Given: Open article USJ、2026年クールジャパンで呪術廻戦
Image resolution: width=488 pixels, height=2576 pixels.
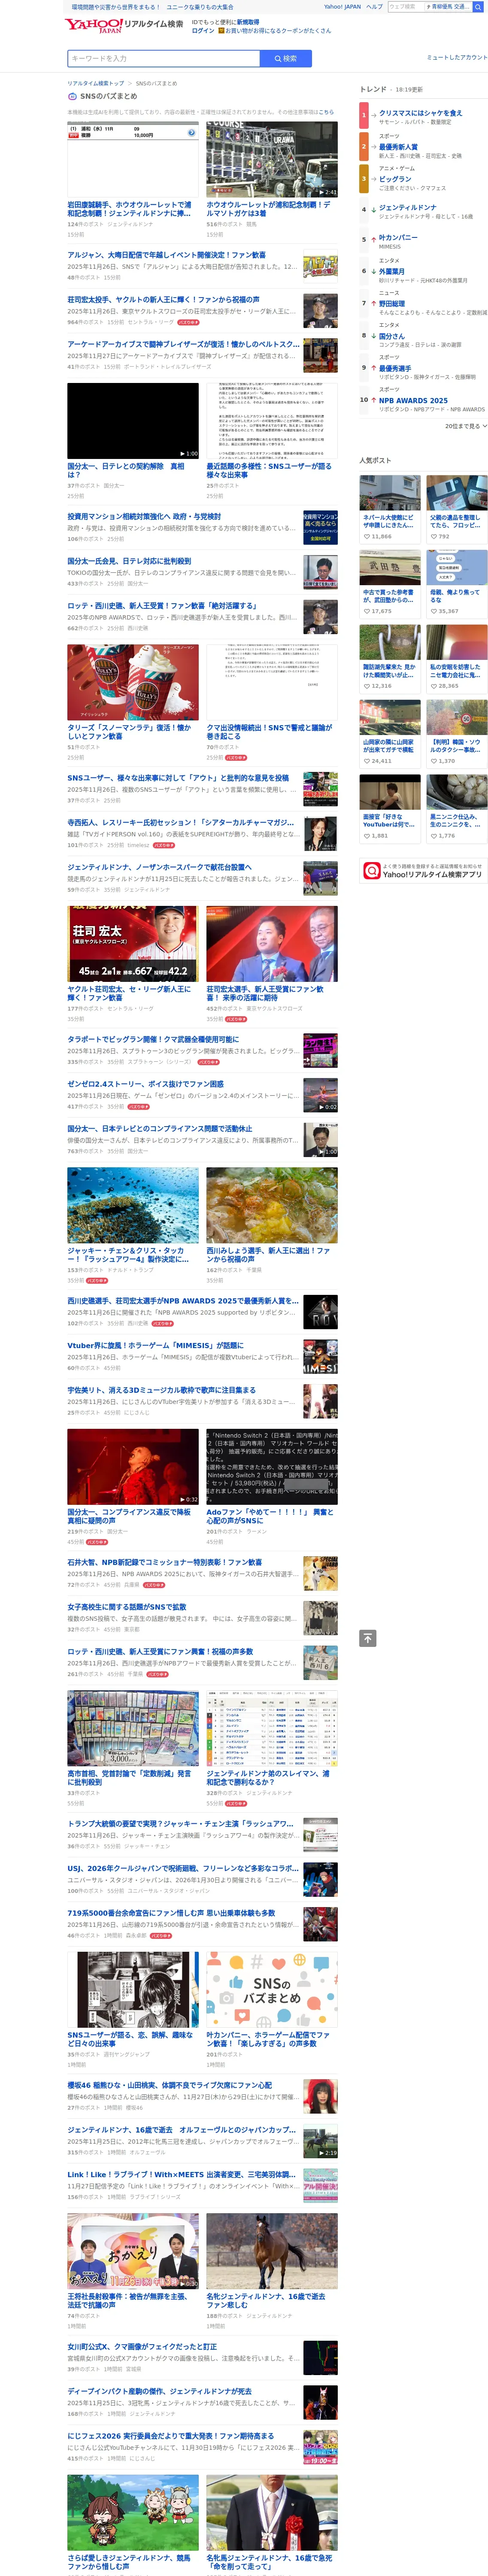Looking at the screenshot, I should click(x=183, y=1868).
